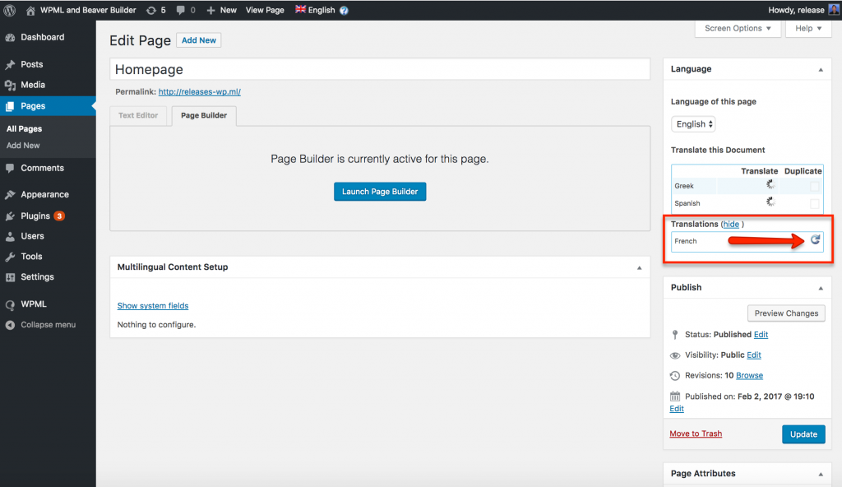Click the Launch Page Builder button
The width and height of the screenshot is (842, 487).
tap(380, 192)
